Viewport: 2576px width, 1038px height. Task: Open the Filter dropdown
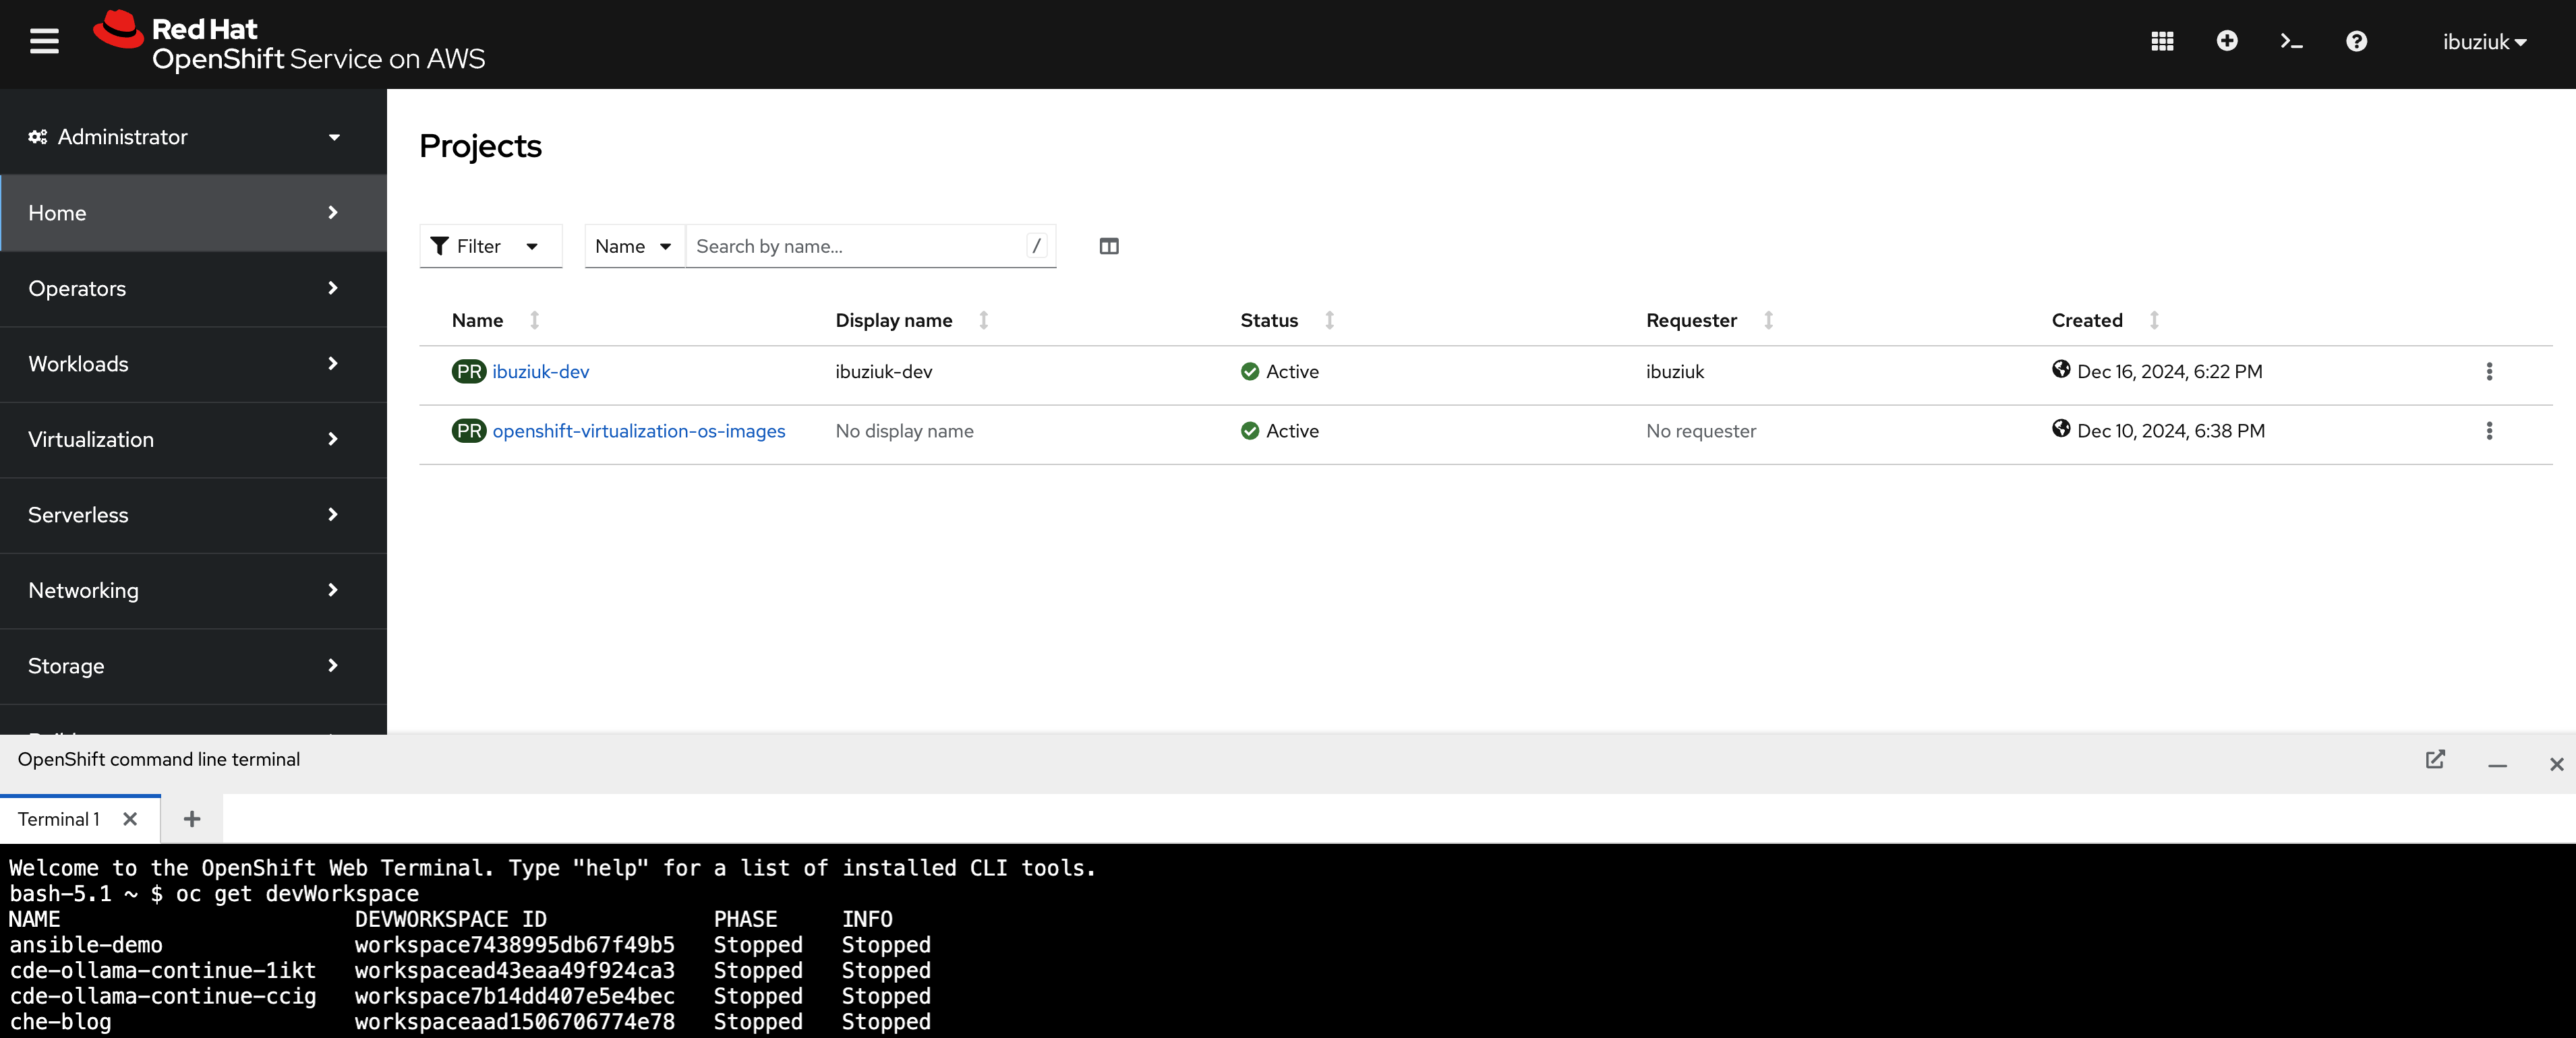490,246
